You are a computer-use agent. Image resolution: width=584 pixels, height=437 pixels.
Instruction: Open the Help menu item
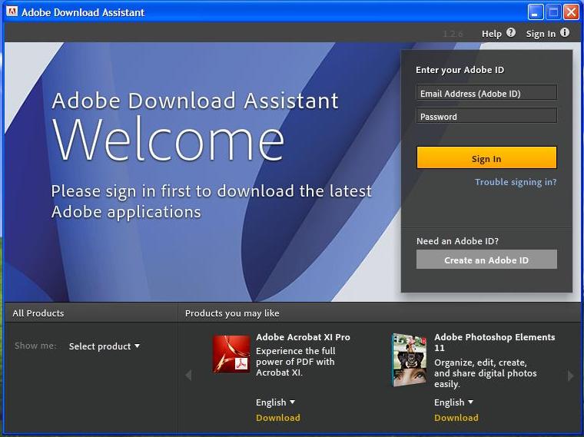click(x=492, y=34)
